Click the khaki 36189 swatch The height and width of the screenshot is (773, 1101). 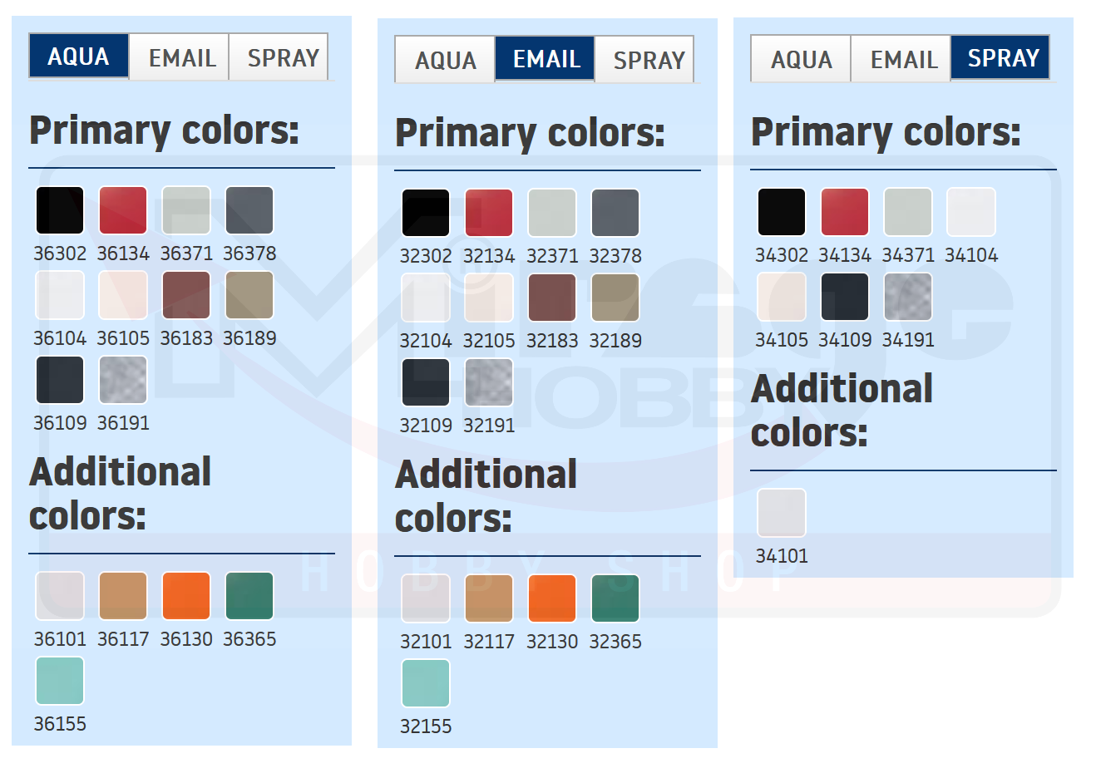(249, 295)
